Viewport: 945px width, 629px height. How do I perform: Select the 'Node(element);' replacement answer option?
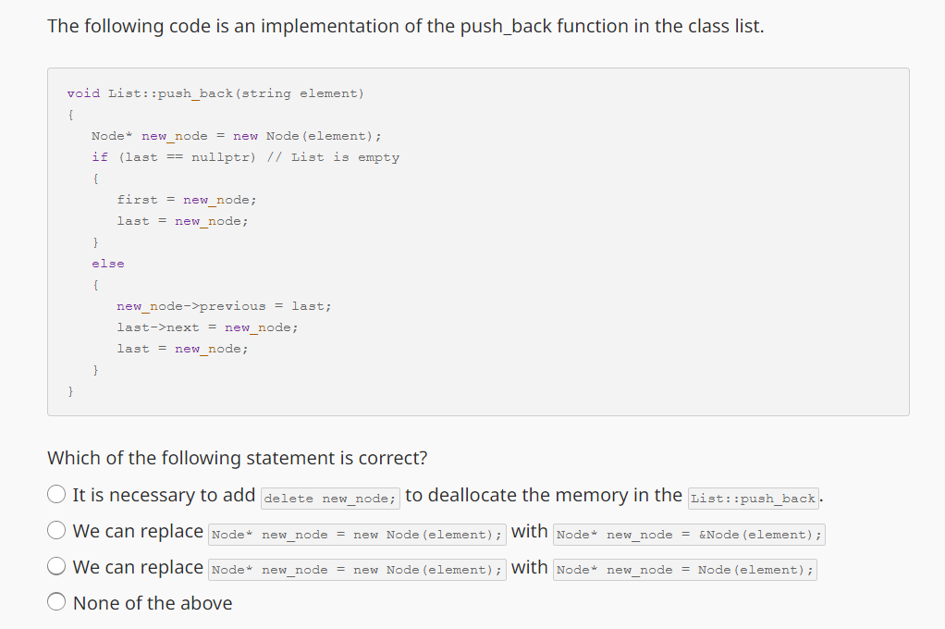(56, 565)
